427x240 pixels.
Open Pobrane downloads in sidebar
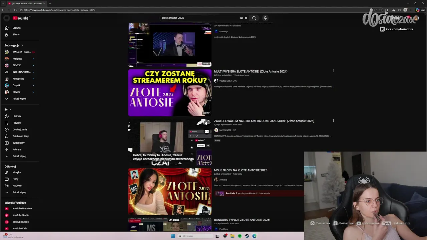coord(20,150)
